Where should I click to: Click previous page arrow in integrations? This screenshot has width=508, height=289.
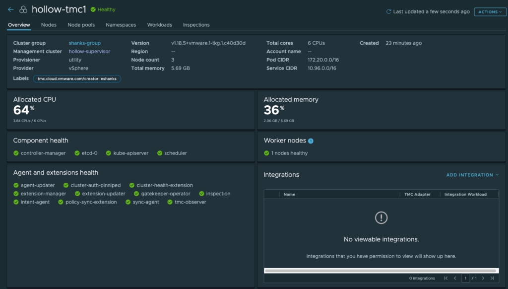(455, 278)
